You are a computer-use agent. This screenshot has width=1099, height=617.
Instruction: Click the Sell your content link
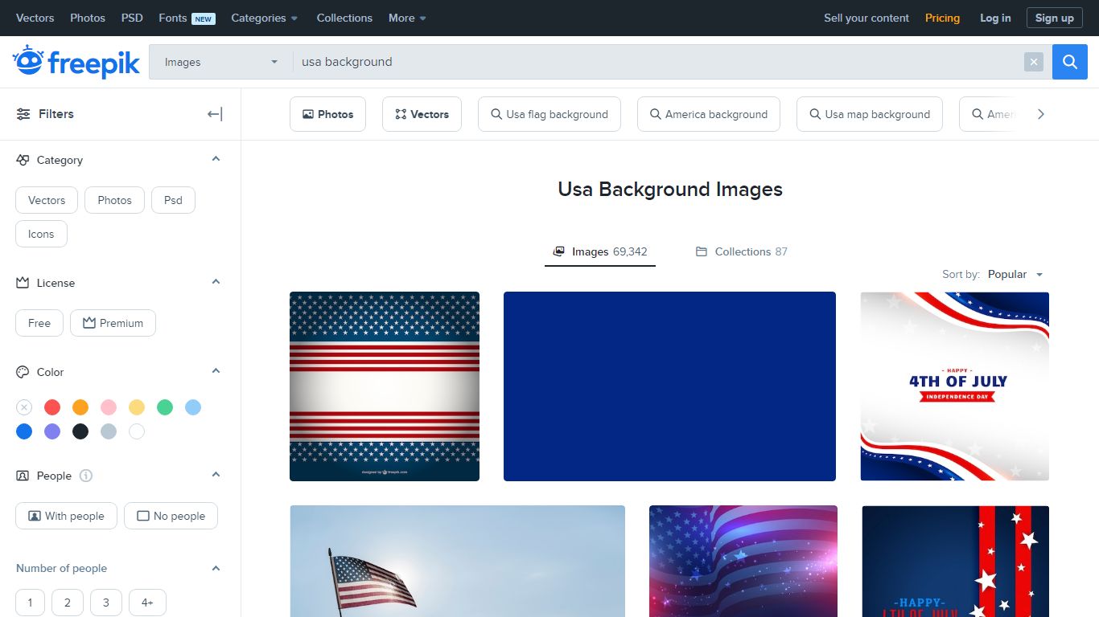866,18
